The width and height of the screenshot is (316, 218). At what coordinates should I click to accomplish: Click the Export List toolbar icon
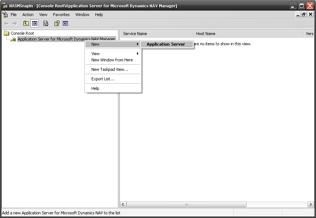point(46,23)
